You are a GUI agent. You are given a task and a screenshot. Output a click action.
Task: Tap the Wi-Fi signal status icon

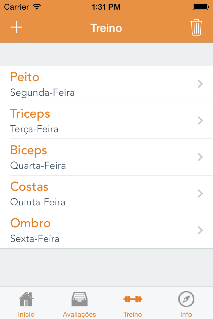click(37, 7)
